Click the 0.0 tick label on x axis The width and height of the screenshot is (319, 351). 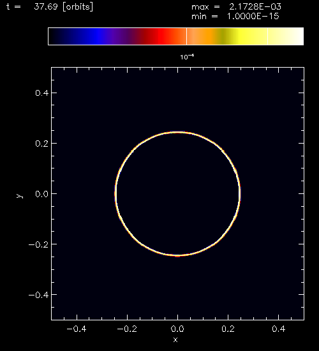(177, 329)
